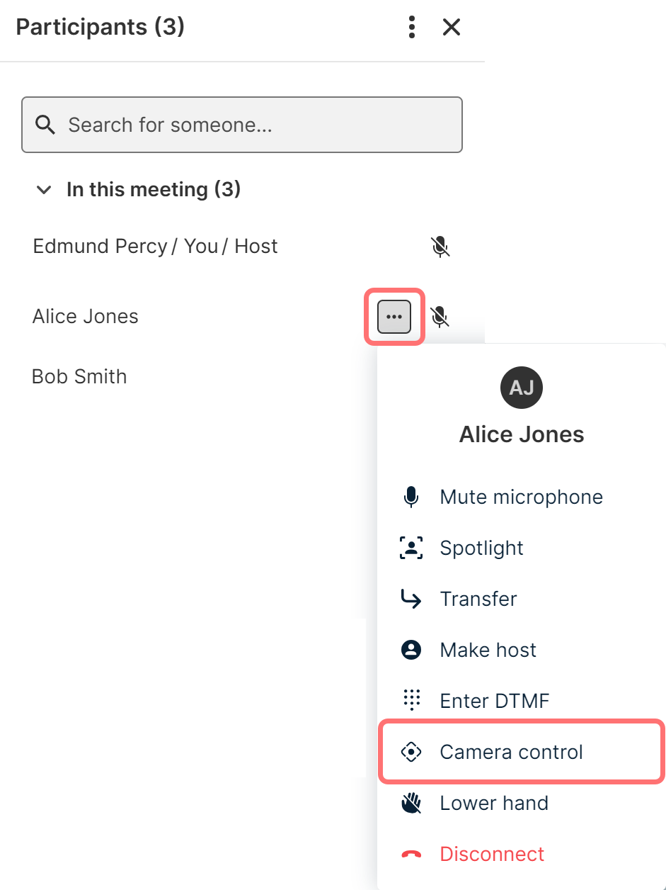Close the Participants panel
The image size is (666, 890).
[x=452, y=28]
